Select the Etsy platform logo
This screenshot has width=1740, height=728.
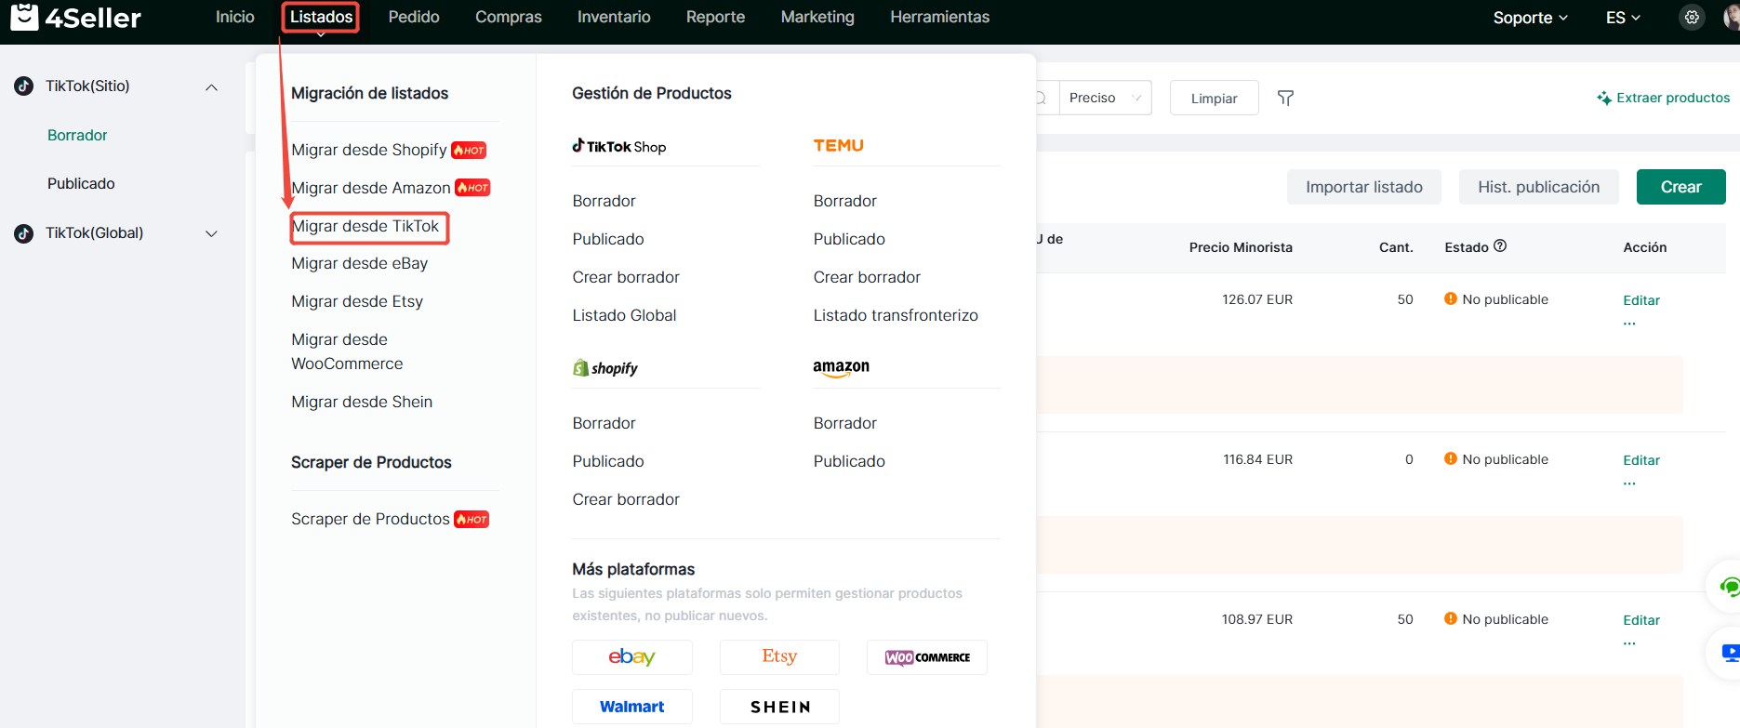coord(779,657)
